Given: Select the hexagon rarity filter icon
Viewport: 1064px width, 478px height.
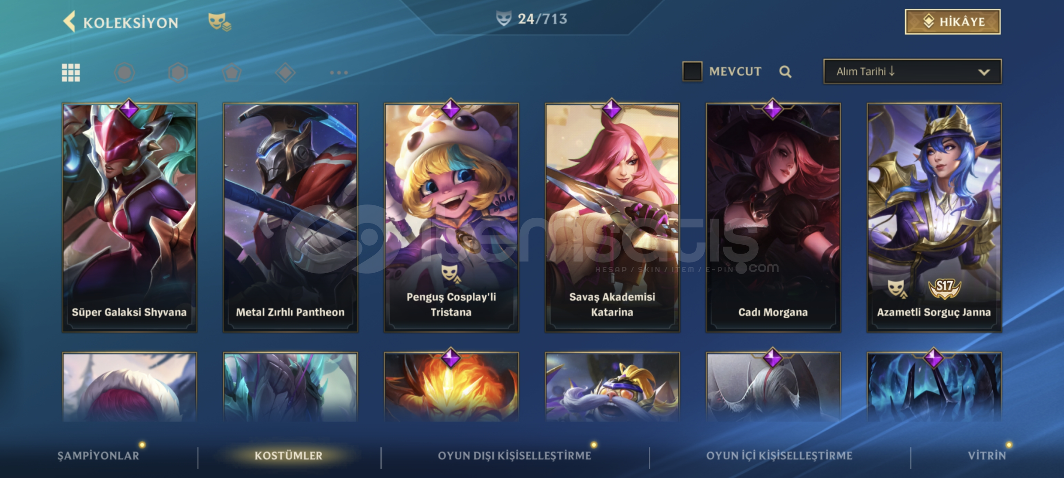Looking at the screenshot, I should (x=178, y=73).
